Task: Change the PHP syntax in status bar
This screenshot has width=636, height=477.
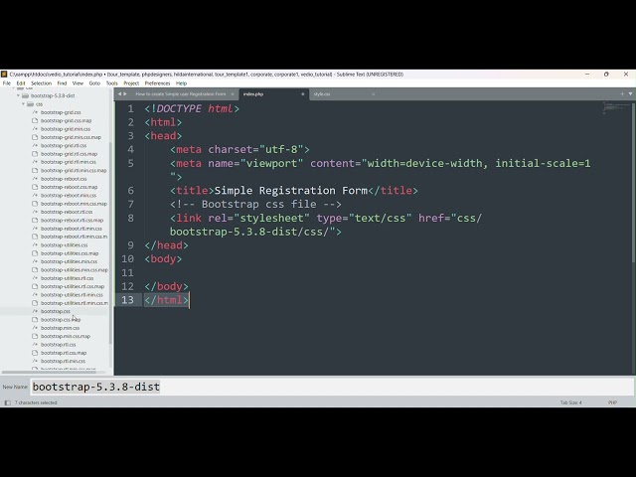Action: coord(612,402)
